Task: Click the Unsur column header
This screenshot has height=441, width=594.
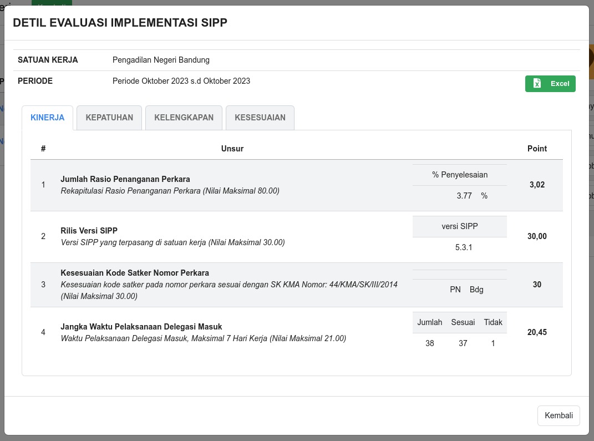Action: pos(232,149)
